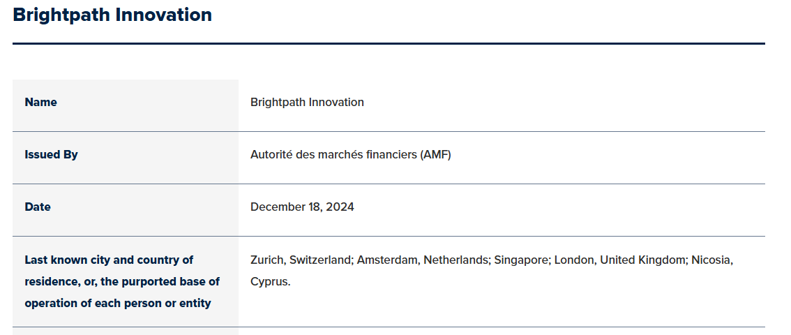The image size is (791, 335).
Task: Click the Nicosia location text
Action: click(711, 260)
